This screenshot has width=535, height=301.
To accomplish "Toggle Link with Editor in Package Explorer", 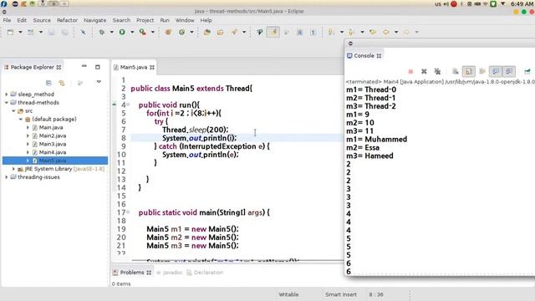I will click(x=62, y=83).
